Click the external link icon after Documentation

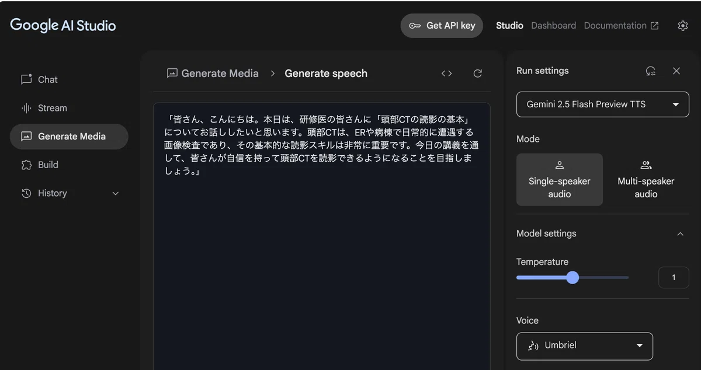point(655,26)
